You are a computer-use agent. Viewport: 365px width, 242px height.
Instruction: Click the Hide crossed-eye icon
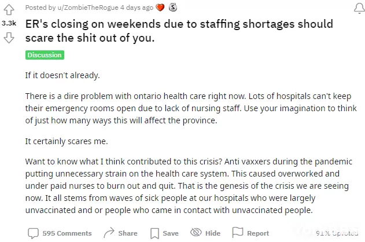point(196,233)
